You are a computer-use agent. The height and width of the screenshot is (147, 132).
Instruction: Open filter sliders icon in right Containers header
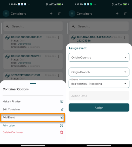pyautogui.click(x=125, y=14)
